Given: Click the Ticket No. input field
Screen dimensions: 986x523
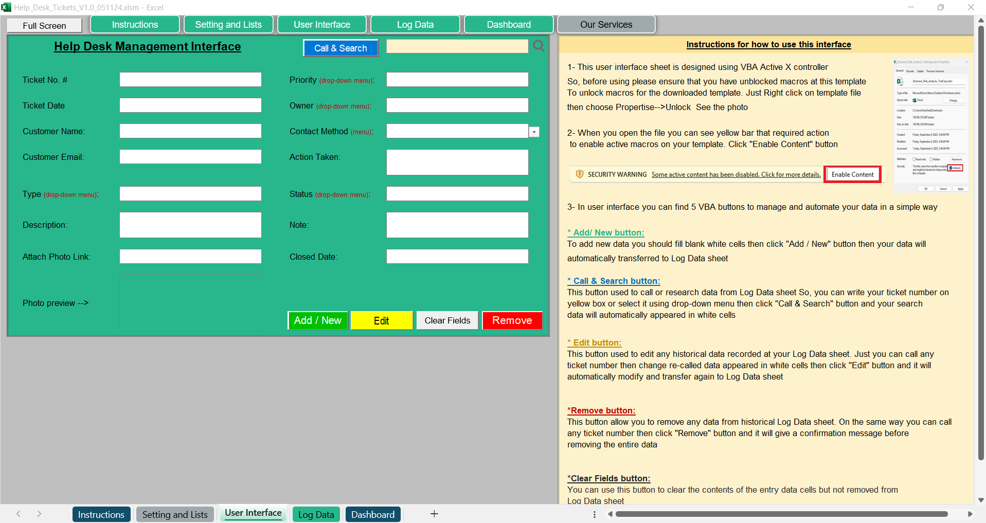Looking at the screenshot, I should [190, 80].
